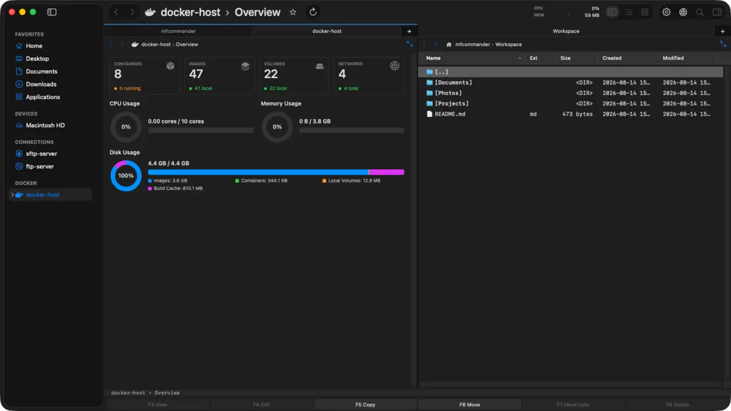This screenshot has width=731, height=411.
Task: Open the Containers card showing 8
Action: pyautogui.click(x=144, y=76)
